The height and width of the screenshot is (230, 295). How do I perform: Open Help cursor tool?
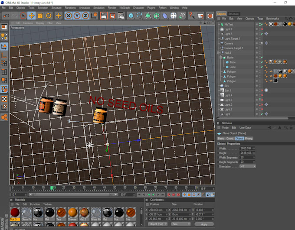191,16
